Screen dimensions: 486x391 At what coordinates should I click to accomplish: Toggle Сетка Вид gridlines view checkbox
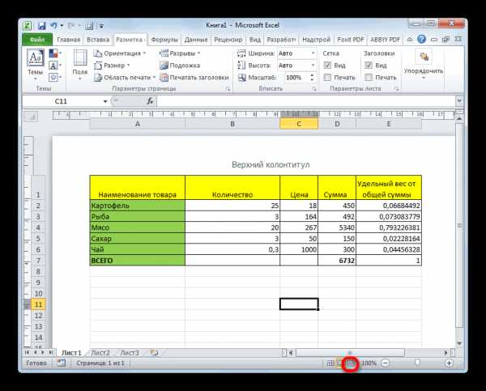tap(327, 66)
